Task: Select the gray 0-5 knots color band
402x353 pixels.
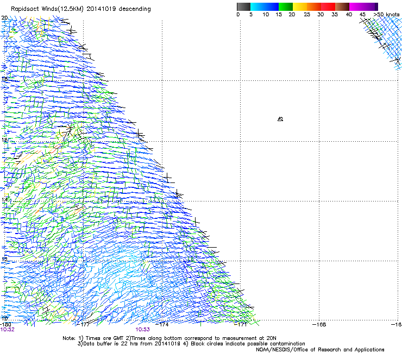Action: coord(243,7)
